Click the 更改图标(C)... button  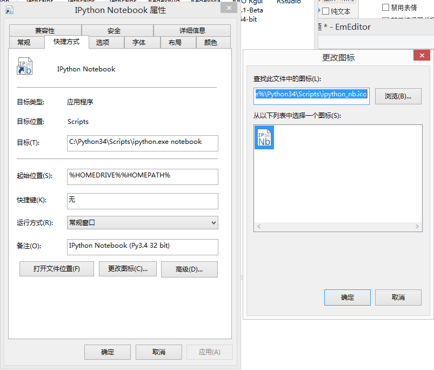[128, 269]
